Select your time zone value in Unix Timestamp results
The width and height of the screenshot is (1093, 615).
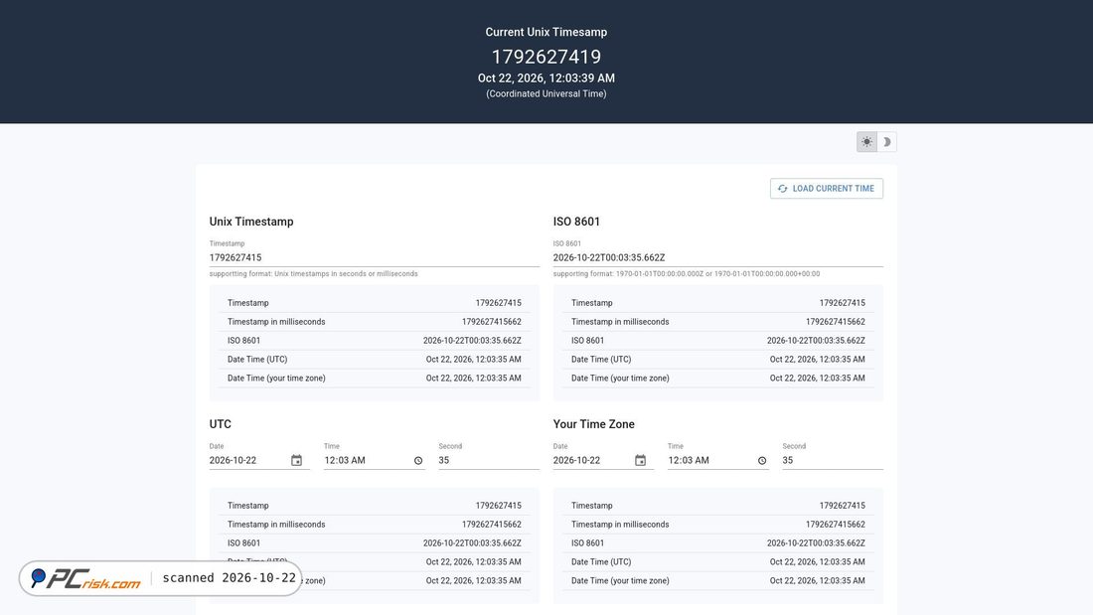pyautogui.click(x=473, y=378)
